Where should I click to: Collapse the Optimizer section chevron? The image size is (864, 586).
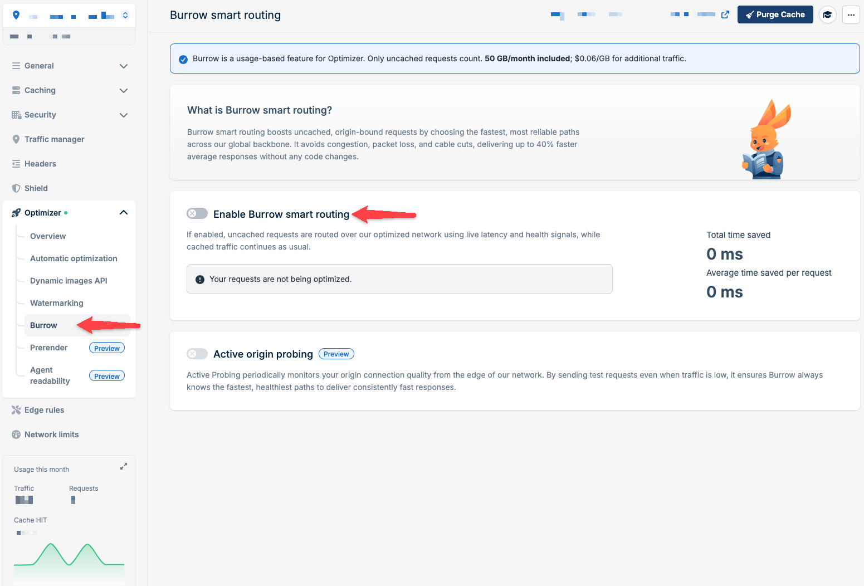(124, 212)
